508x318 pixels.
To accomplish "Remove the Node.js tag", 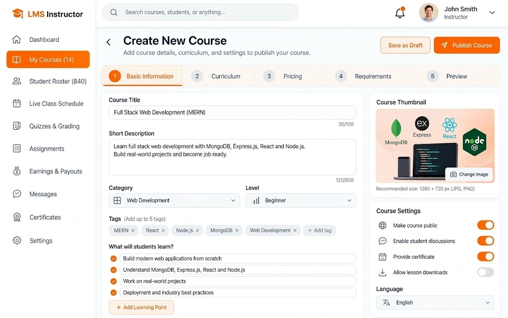I will (x=197, y=231).
